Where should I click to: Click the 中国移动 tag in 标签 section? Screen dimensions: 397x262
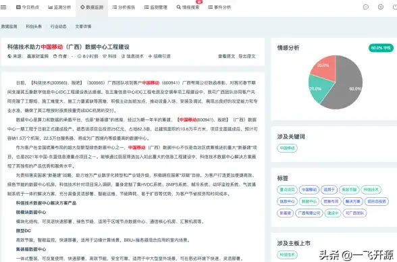tap(309, 190)
